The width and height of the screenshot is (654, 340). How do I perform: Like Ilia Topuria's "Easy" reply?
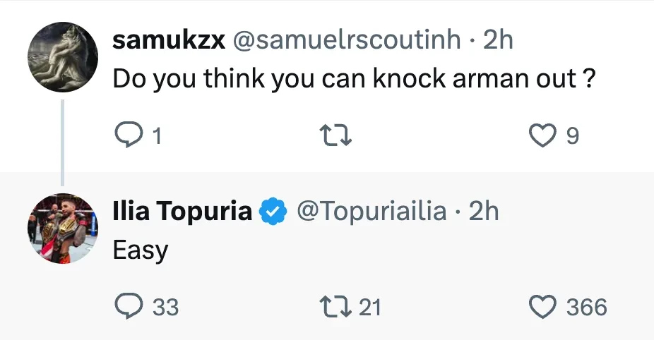tap(542, 307)
